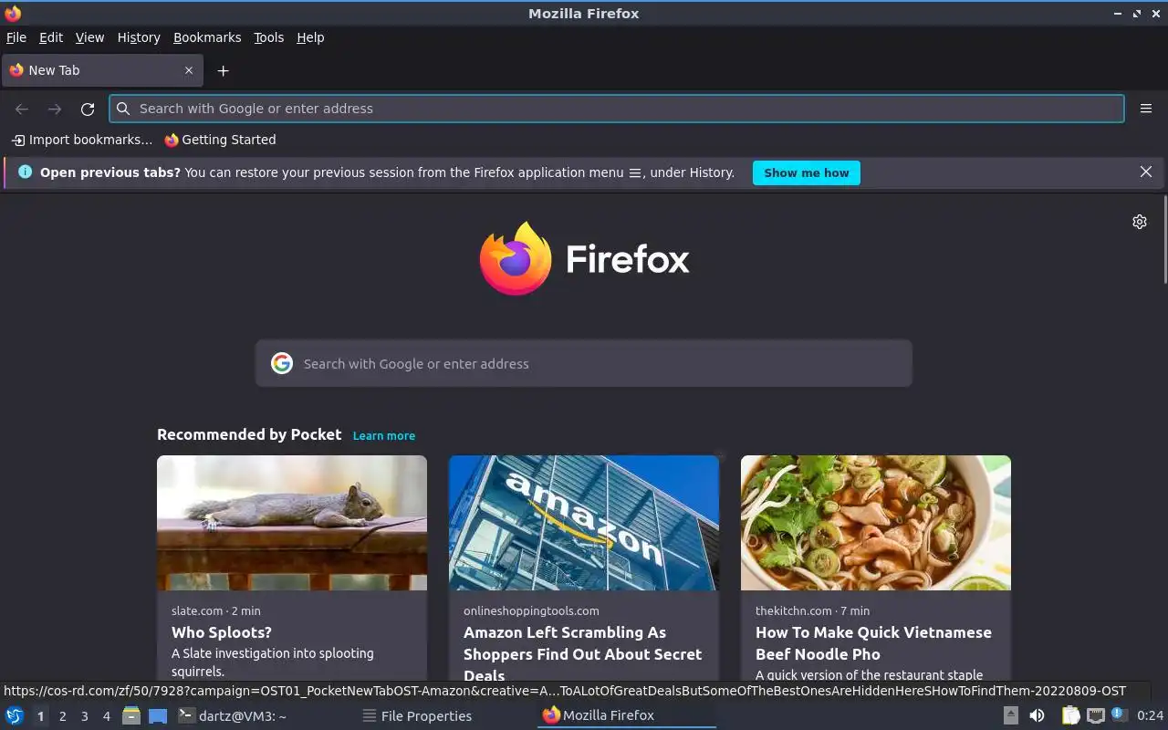Screen dimensions: 1168x730
Task: Switch to dartz@VM3 terminal window
Action: tap(233, 715)
